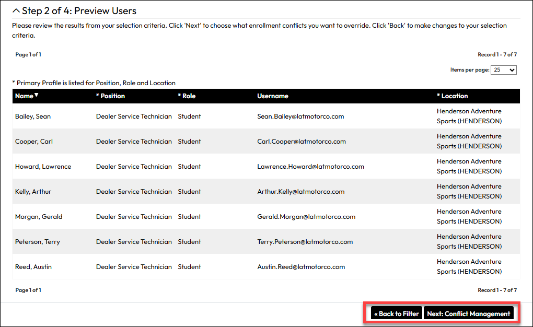
Task: Collapse the Step 2 of 4 section chevron
Action: [x=16, y=11]
